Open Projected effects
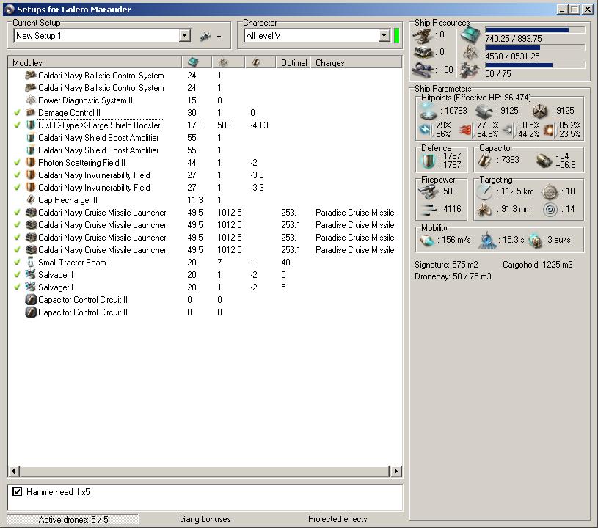This screenshot has height=528, width=598. click(x=338, y=519)
